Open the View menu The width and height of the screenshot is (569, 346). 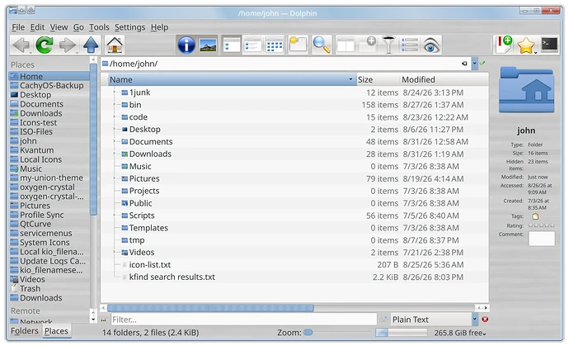(59, 27)
